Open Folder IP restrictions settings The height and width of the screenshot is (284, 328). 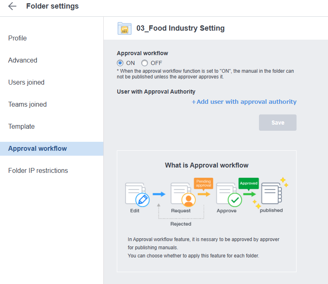(x=38, y=171)
